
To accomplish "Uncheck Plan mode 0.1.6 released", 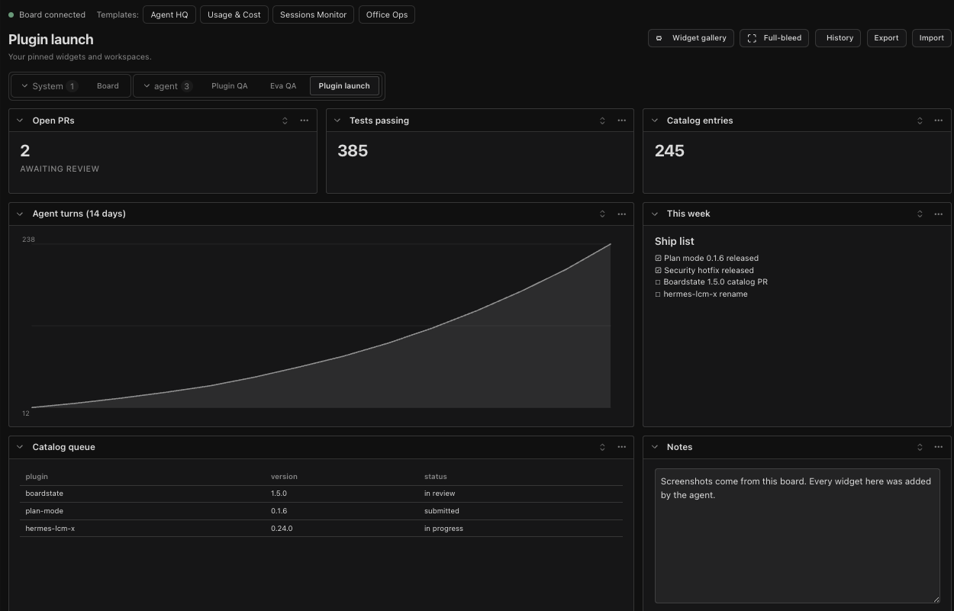I will [x=659, y=259].
